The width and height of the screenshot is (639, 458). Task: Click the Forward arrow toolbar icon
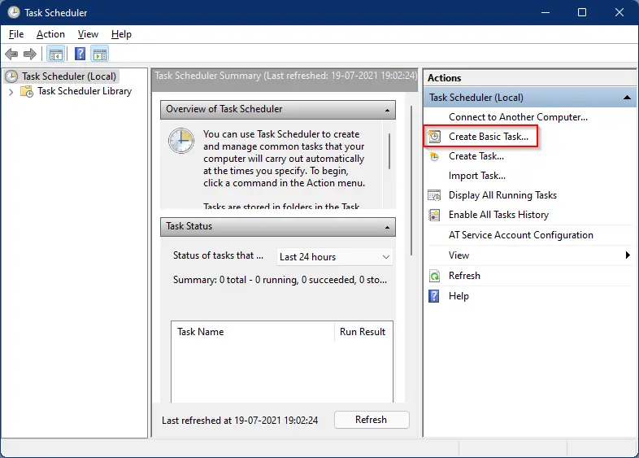coord(30,54)
